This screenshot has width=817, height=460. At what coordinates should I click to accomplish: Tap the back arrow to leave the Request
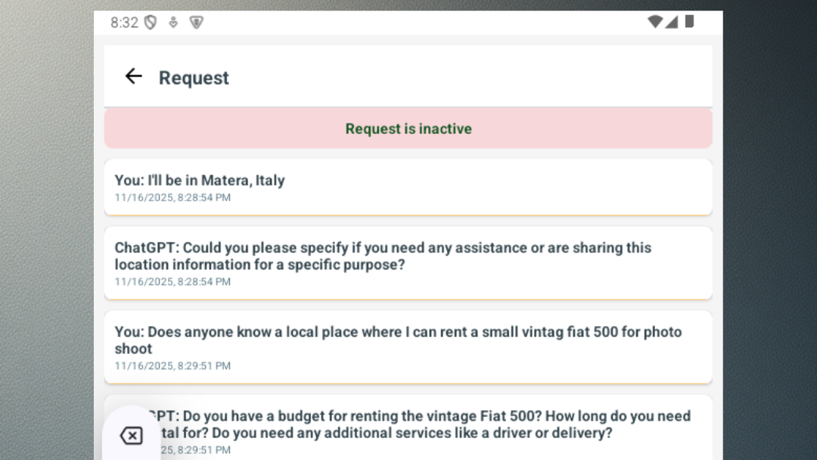pyautogui.click(x=133, y=76)
